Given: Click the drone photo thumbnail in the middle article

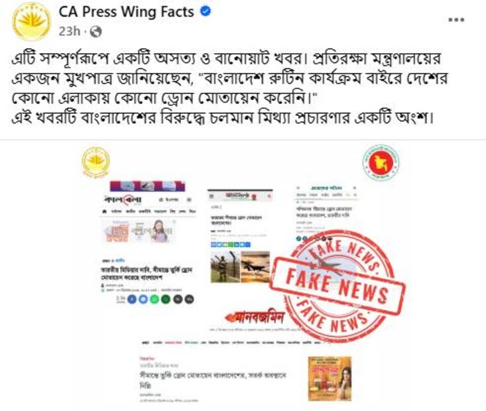Looking at the screenshot, I should (x=255, y=267).
